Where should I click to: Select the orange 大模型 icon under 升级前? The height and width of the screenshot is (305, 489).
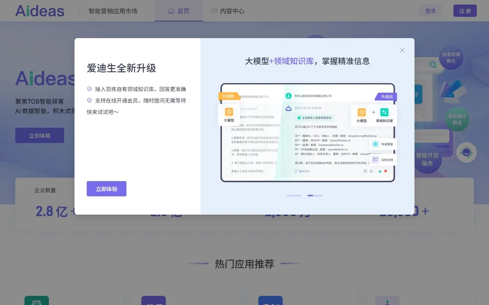[x=229, y=112]
